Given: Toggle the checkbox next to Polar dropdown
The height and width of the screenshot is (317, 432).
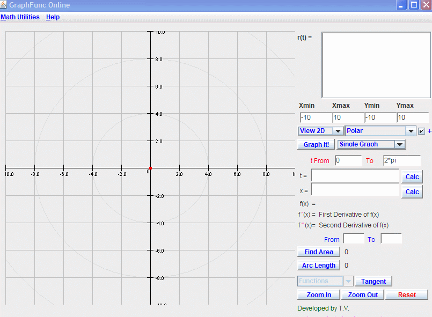Looking at the screenshot, I should (x=421, y=131).
